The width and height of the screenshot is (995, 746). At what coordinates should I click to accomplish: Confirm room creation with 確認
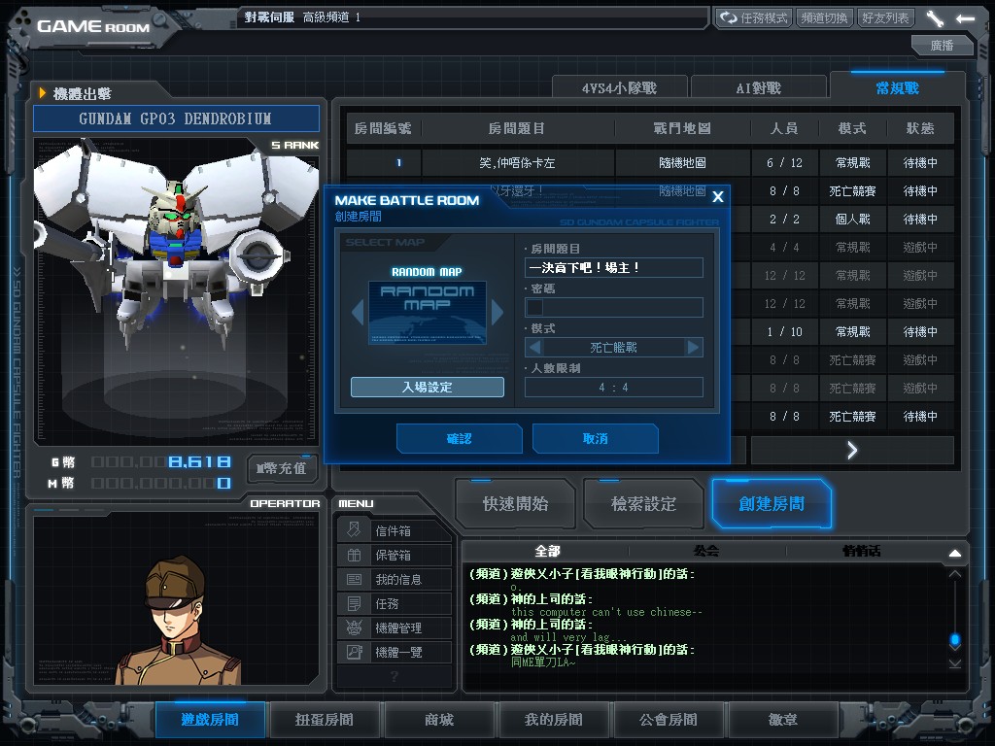pyautogui.click(x=460, y=438)
